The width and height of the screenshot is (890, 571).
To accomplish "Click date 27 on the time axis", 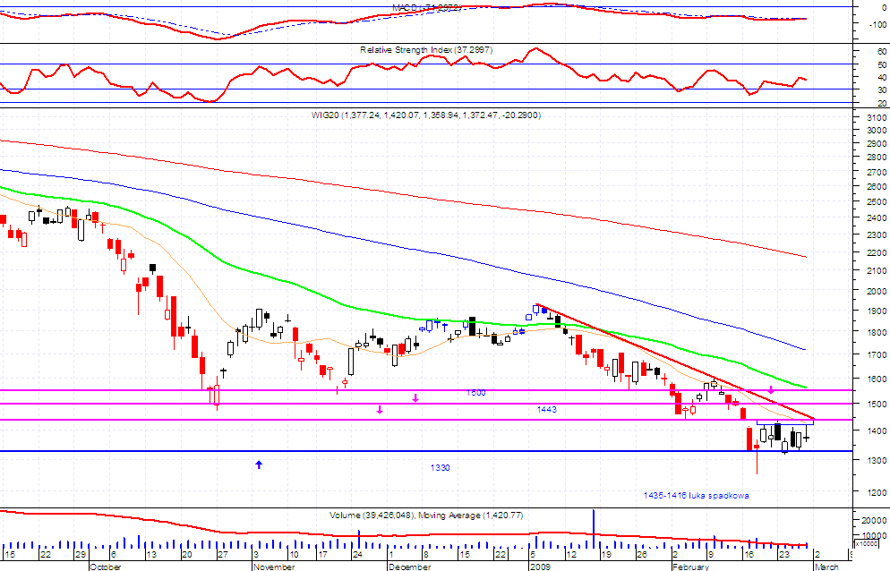I will [x=222, y=555].
